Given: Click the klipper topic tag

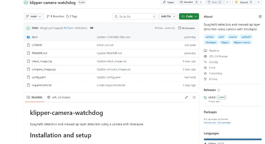Looking at the screenshot, I should (x=225, y=43).
